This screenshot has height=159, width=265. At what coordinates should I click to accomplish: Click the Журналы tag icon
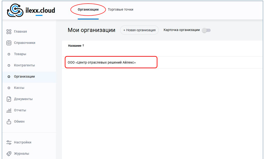(9, 154)
